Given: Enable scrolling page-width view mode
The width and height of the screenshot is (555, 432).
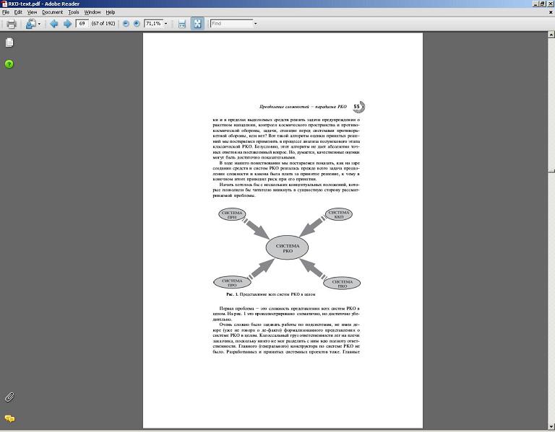Looking at the screenshot, I should pyautogui.click(x=182, y=24).
